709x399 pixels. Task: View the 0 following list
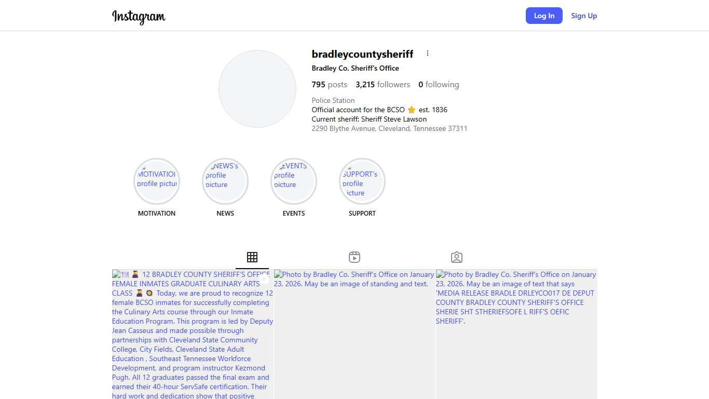439,85
